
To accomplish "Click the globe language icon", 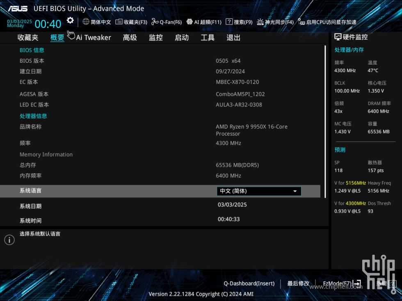I will coord(86,22).
